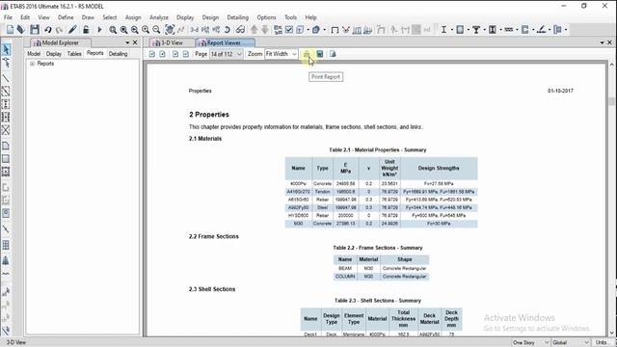Select the reshape object tool
This screenshot has width=617, height=347.
point(6,63)
